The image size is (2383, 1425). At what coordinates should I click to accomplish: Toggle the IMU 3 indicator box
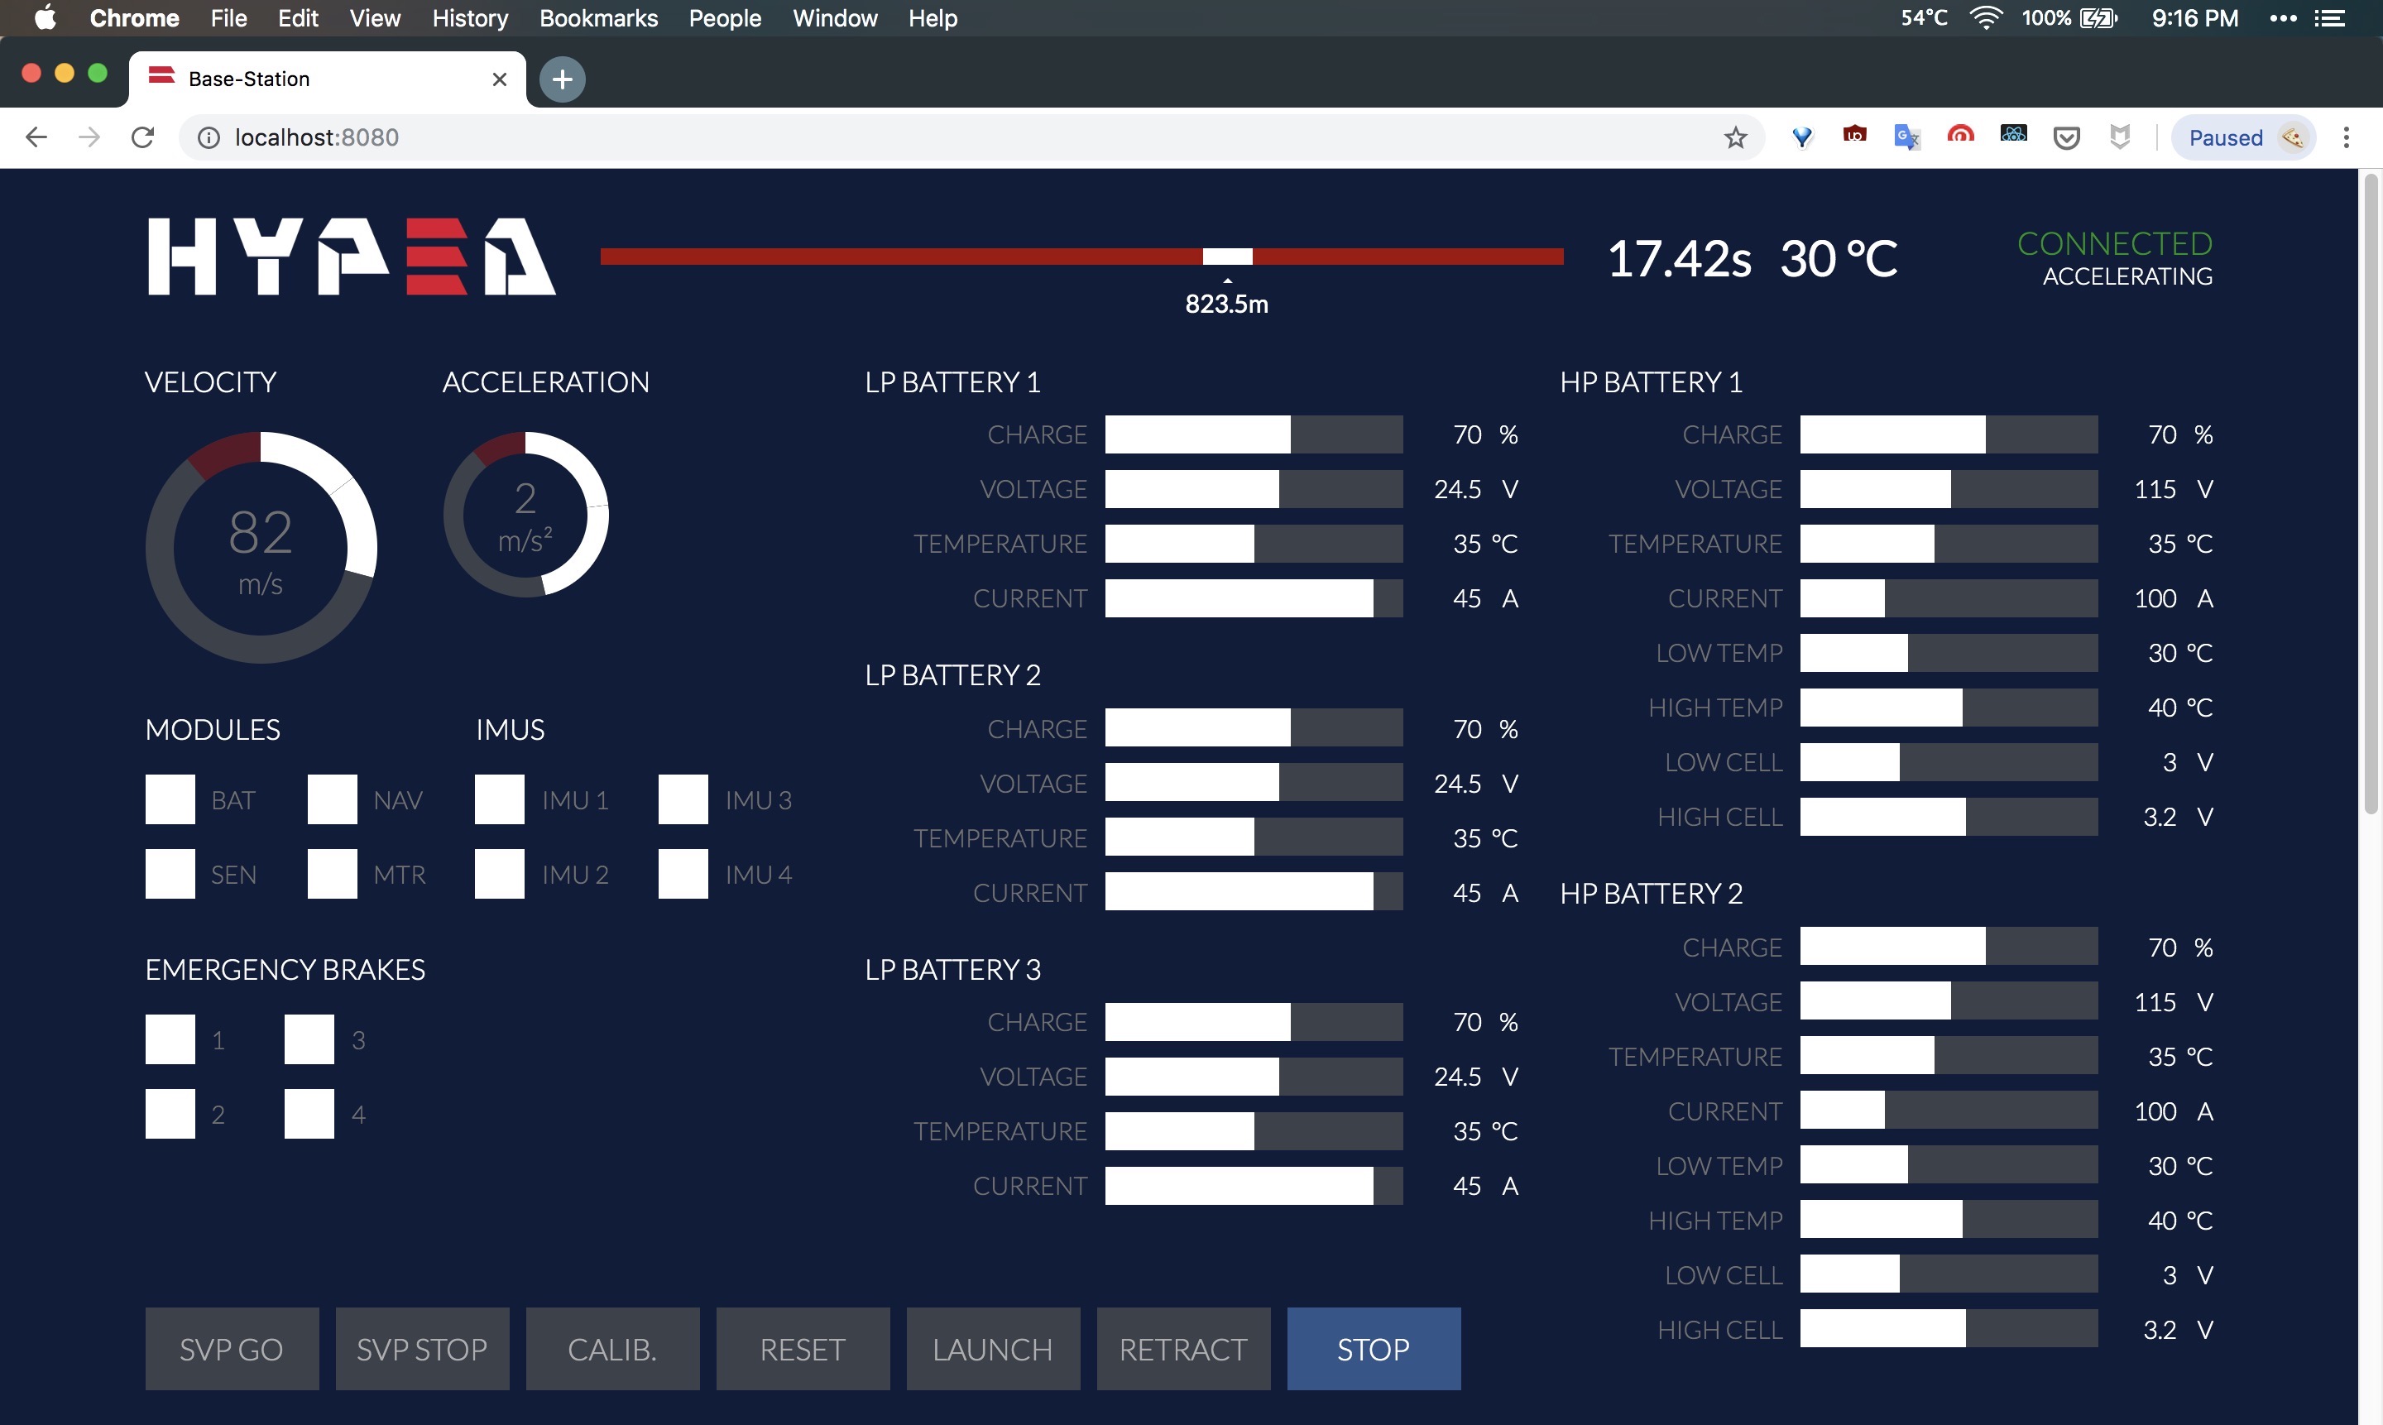pyautogui.click(x=683, y=800)
